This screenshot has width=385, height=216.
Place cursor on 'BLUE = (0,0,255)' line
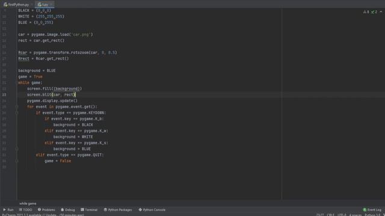coord(35,23)
